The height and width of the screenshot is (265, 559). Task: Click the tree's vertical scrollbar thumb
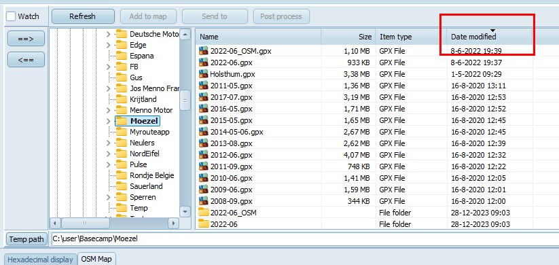click(x=185, y=101)
